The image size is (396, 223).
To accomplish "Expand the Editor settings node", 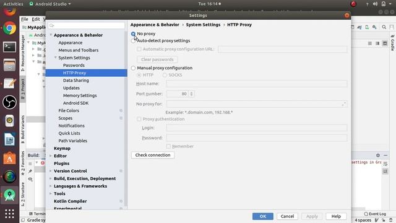I will tap(51, 156).
